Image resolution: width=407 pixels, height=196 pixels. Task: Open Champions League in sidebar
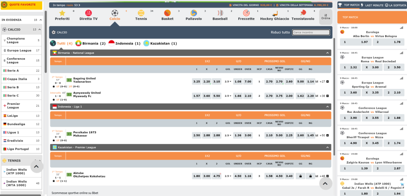click(x=21, y=40)
